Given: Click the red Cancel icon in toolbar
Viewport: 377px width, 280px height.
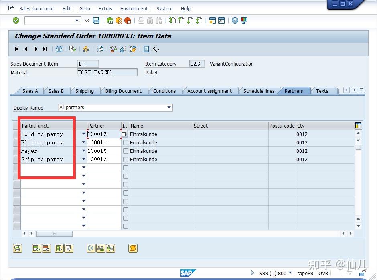Looking at the screenshot, I should point(128,20).
